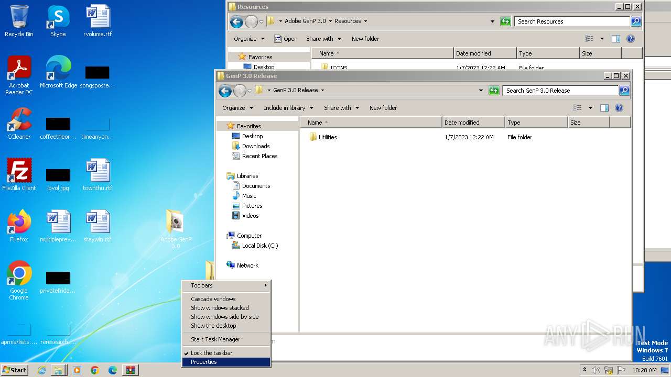The image size is (671, 377).
Task: Choose Show the desktop
Action: (x=226, y=326)
